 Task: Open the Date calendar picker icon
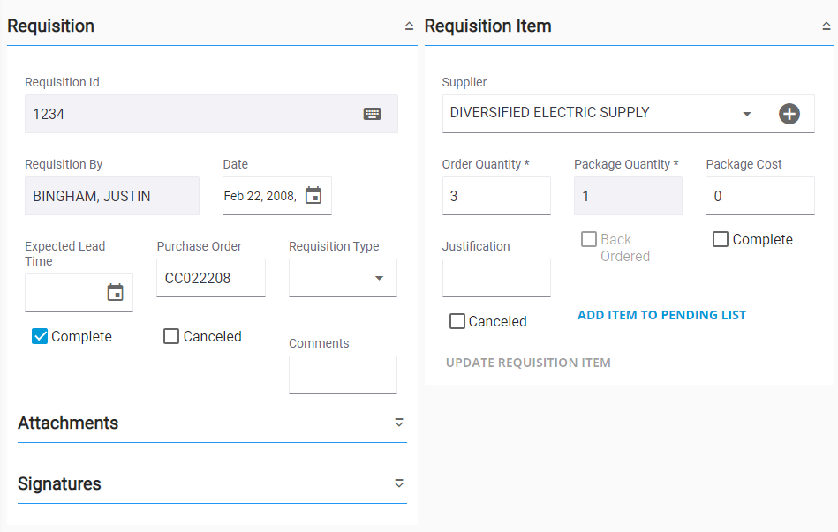coord(313,196)
